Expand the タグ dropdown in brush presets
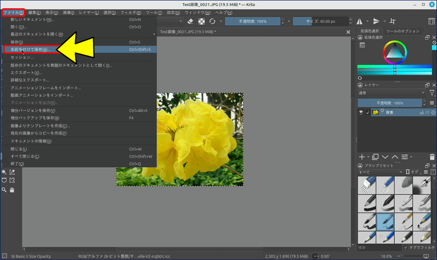The width and height of the screenshot is (437, 260). (x=413, y=172)
